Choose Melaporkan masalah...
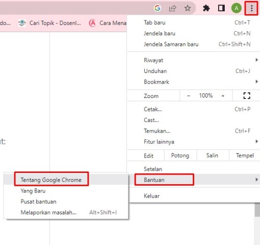Viewport: 260px width, 245px height. [x=66, y=212]
